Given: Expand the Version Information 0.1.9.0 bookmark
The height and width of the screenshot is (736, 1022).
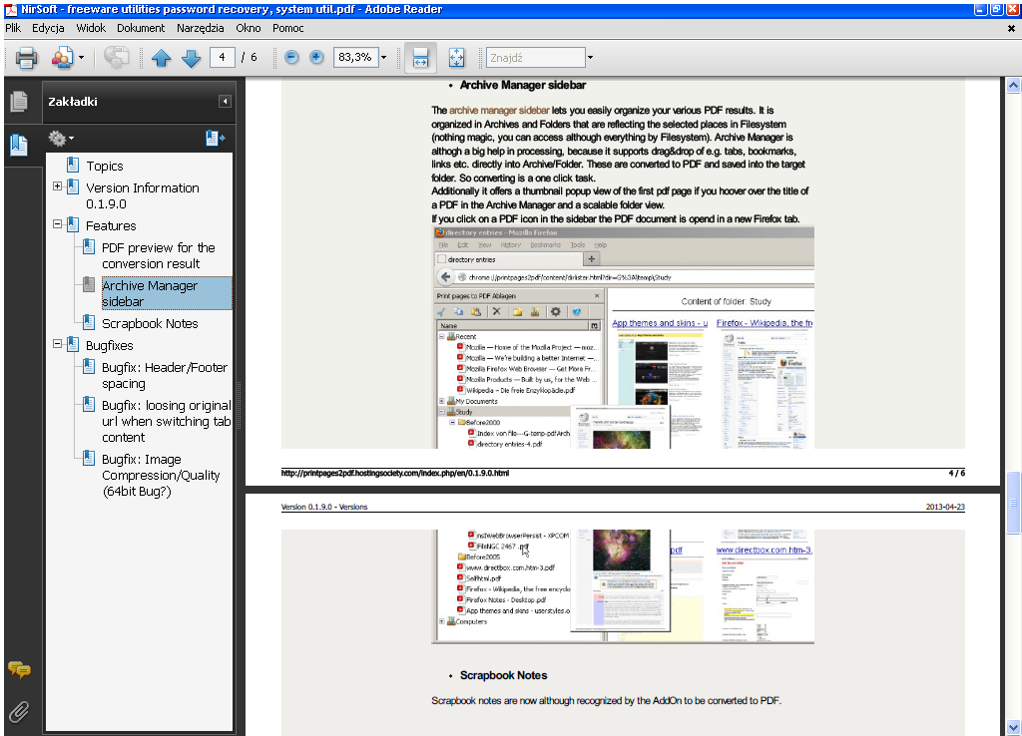Looking at the screenshot, I should (57, 186).
